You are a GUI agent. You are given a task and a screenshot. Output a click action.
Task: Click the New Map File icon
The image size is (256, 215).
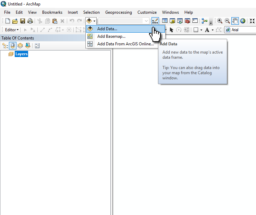point(8,21)
